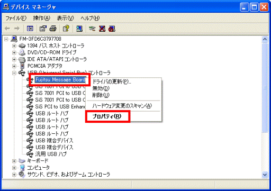Click the コンピュータ category icon

22,168
